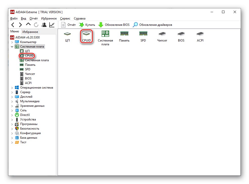Expand the DirectX tree node
Screen dimensions: 249x184
click(12, 115)
